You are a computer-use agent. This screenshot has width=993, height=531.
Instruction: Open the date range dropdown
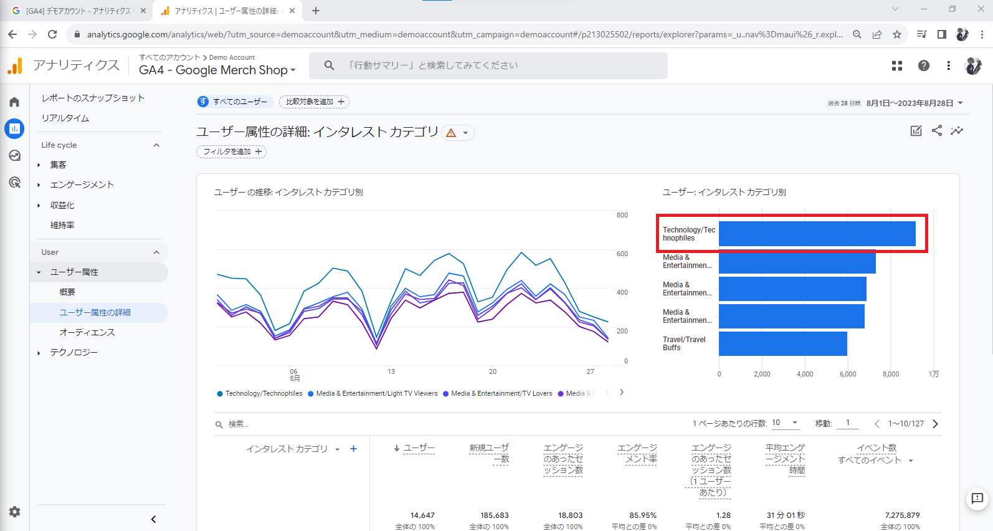(960, 103)
